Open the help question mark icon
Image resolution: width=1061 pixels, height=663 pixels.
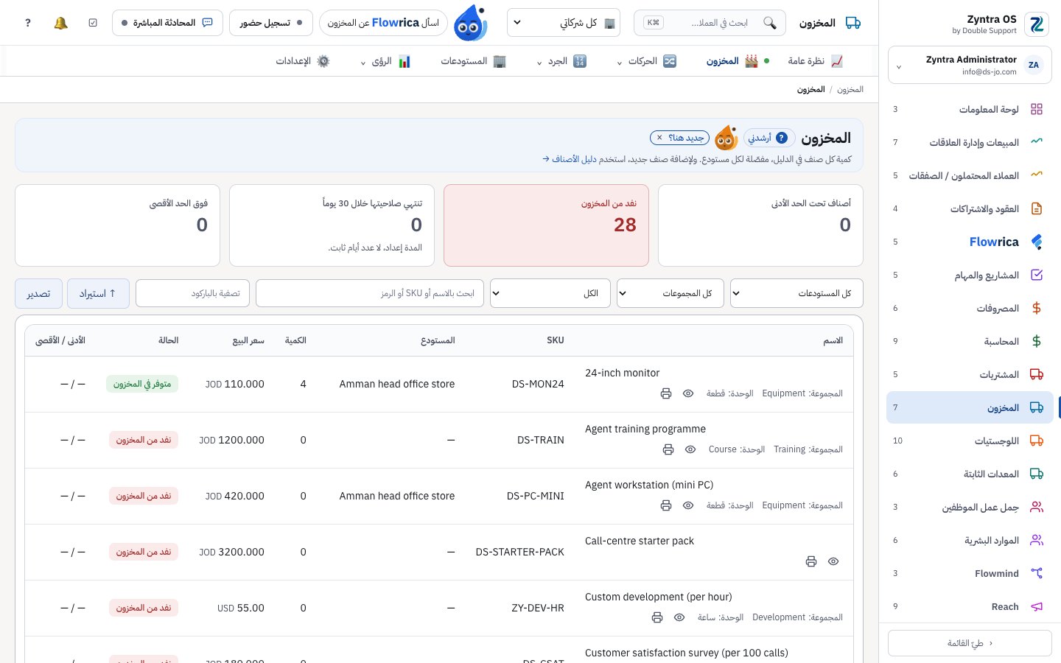28,23
